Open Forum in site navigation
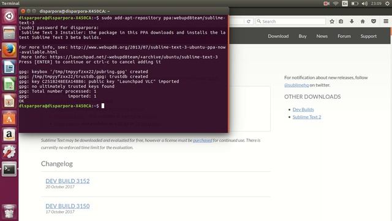This screenshot has width=392, height=221. coord(344,36)
